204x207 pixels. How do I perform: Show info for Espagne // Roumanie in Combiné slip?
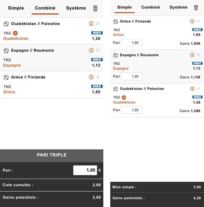coord(91,50)
